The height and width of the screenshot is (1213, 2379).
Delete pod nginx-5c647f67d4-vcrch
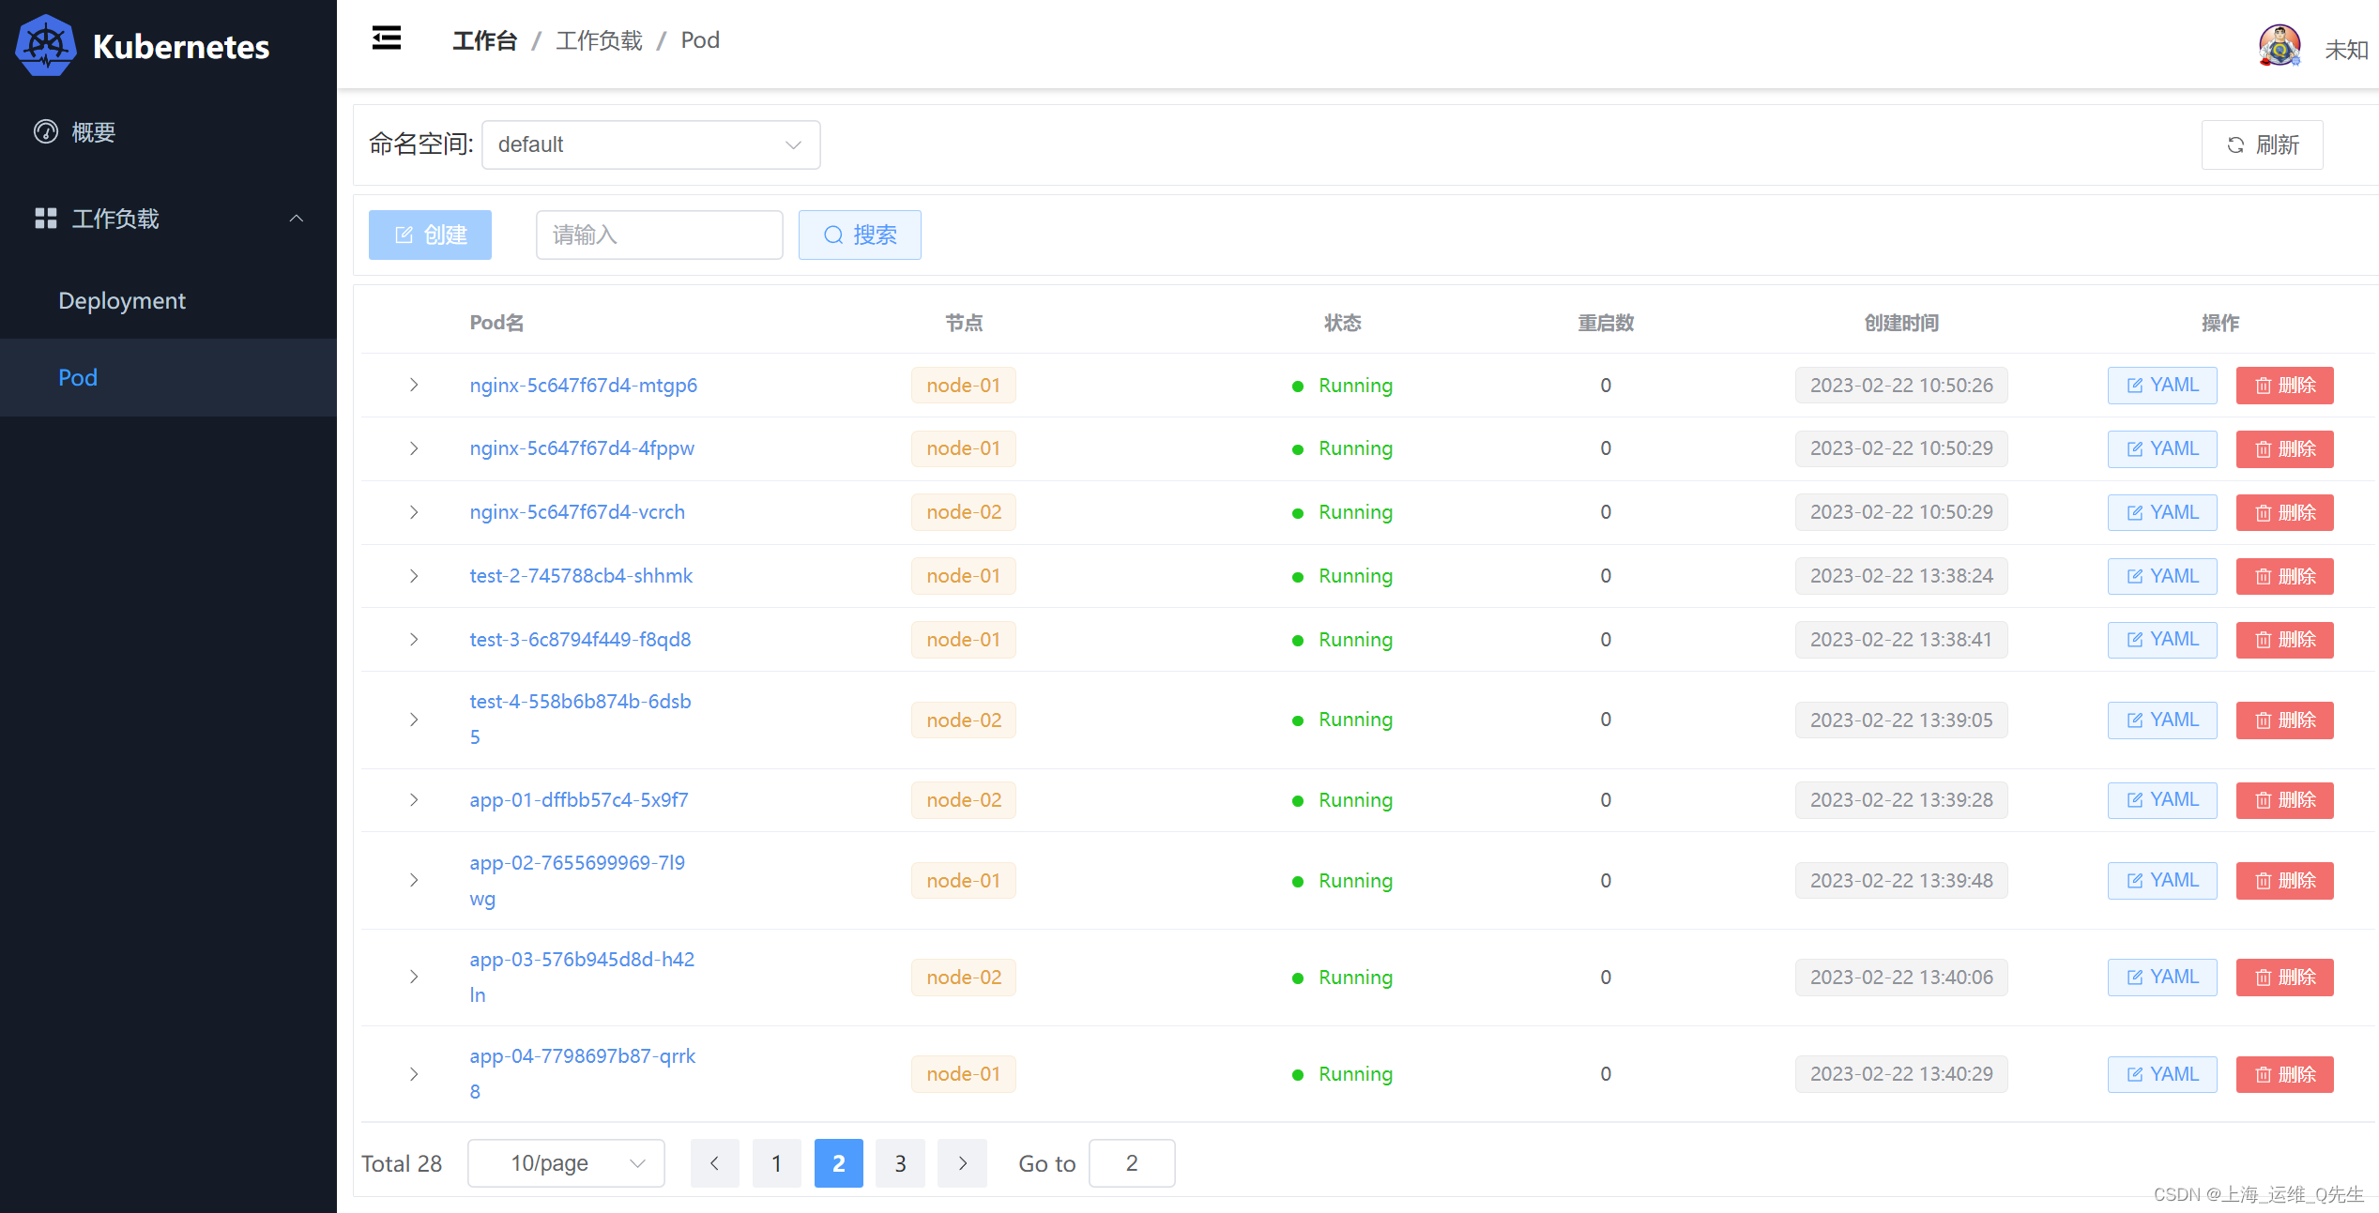[2284, 513]
